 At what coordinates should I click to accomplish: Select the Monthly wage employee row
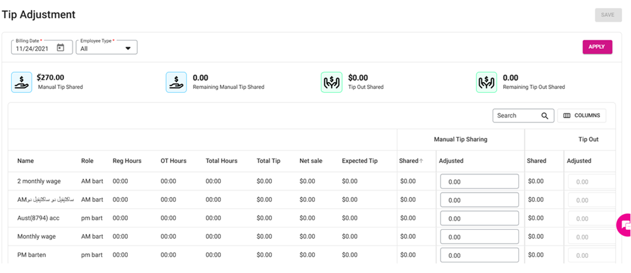click(x=36, y=237)
